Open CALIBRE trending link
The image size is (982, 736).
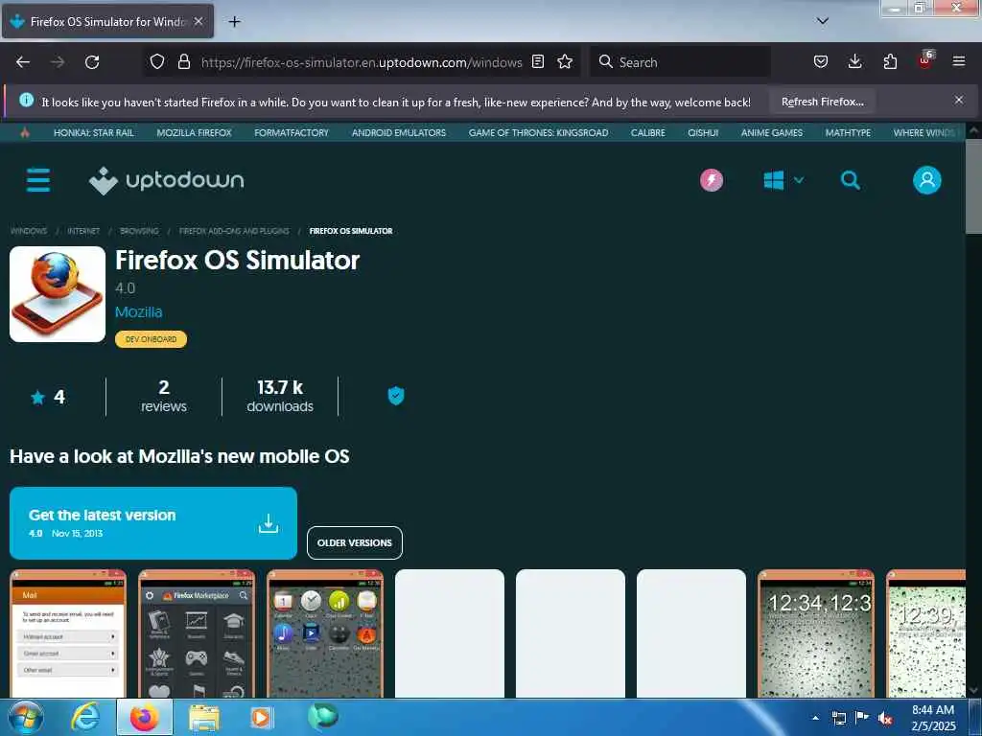tap(647, 132)
